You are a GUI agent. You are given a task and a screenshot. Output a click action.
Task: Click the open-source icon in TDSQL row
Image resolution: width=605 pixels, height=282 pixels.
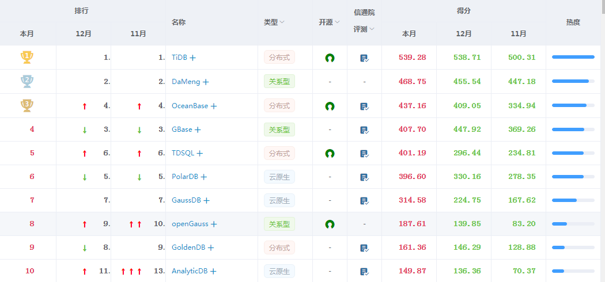(x=330, y=153)
